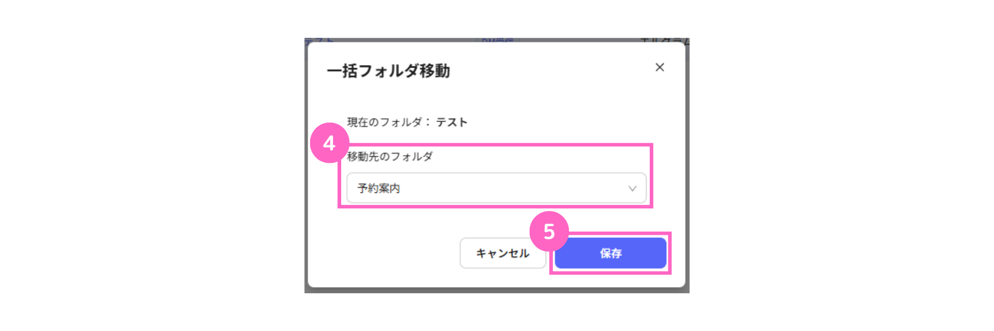Image resolution: width=994 pixels, height=331 pixels.
Task: Click the キャンセル button
Action: coord(503,253)
